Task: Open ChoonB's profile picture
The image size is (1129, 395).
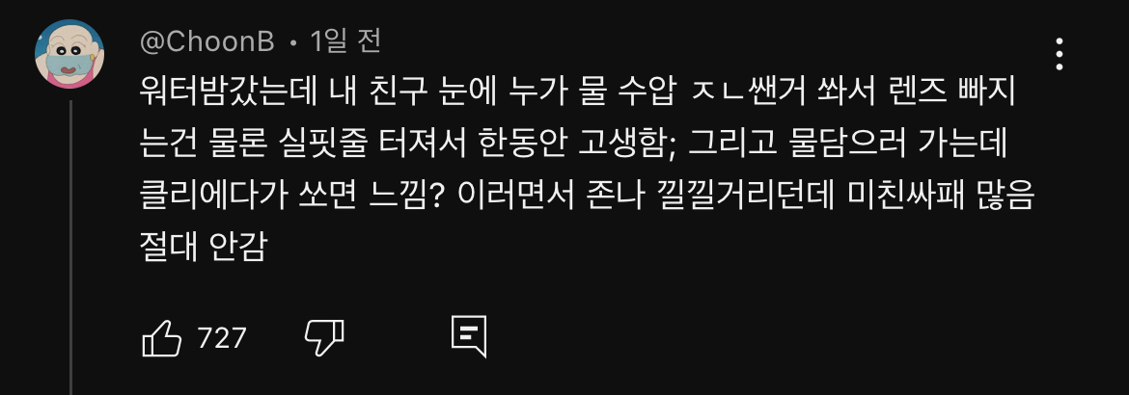Action: pyautogui.click(x=69, y=54)
